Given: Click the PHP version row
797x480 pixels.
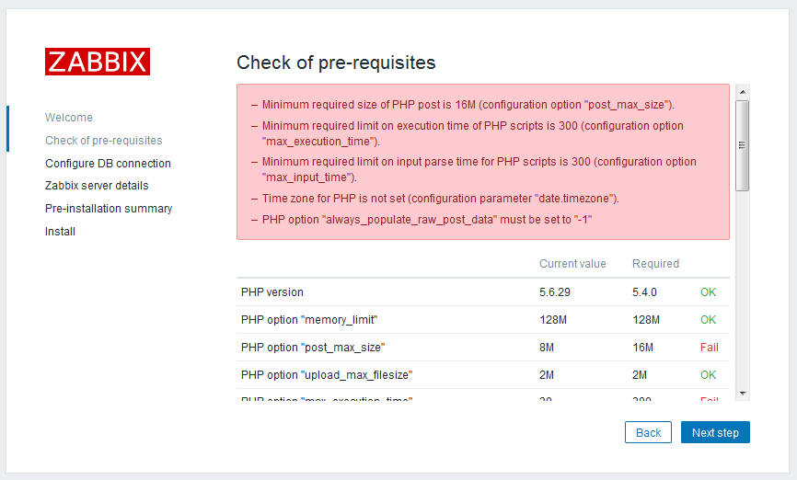Looking at the screenshot, I should (x=483, y=292).
